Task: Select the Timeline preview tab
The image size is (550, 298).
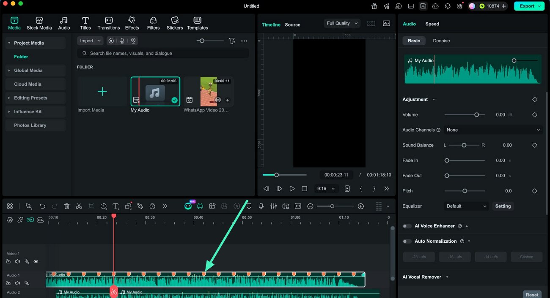Action: click(271, 25)
